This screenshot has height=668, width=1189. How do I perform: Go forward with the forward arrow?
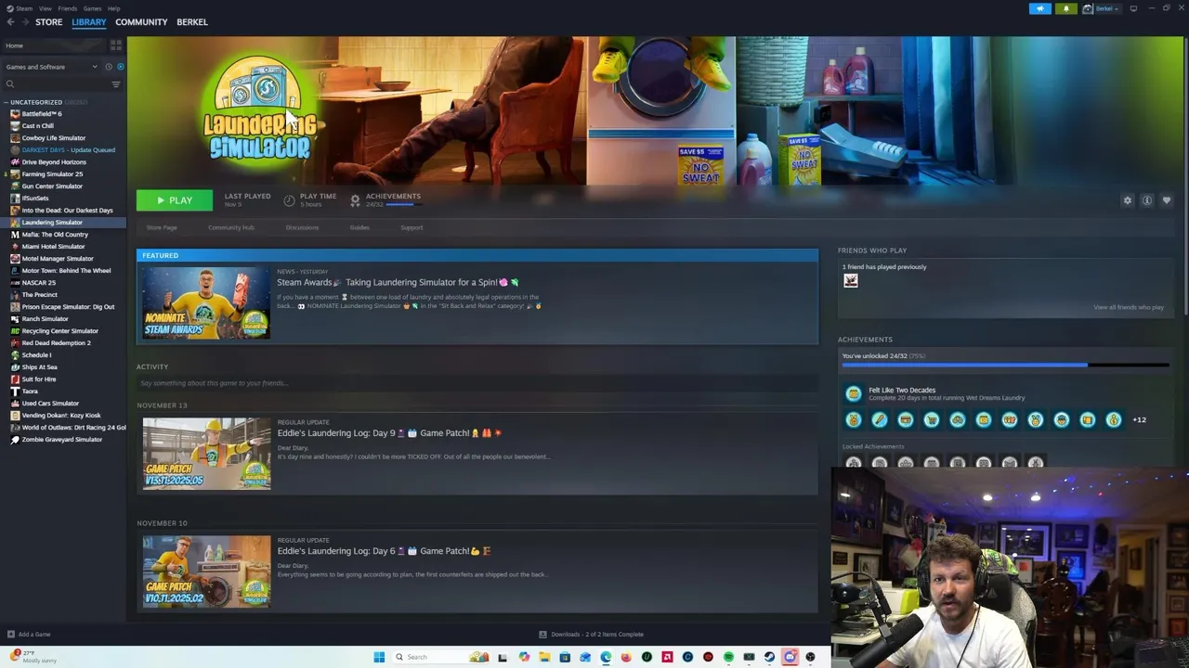(x=24, y=22)
